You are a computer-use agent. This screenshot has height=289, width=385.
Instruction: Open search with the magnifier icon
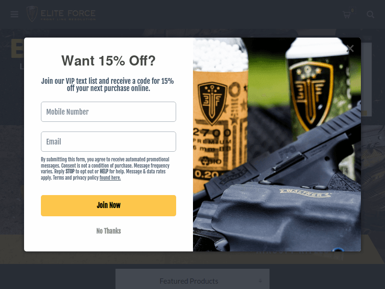[x=370, y=14]
